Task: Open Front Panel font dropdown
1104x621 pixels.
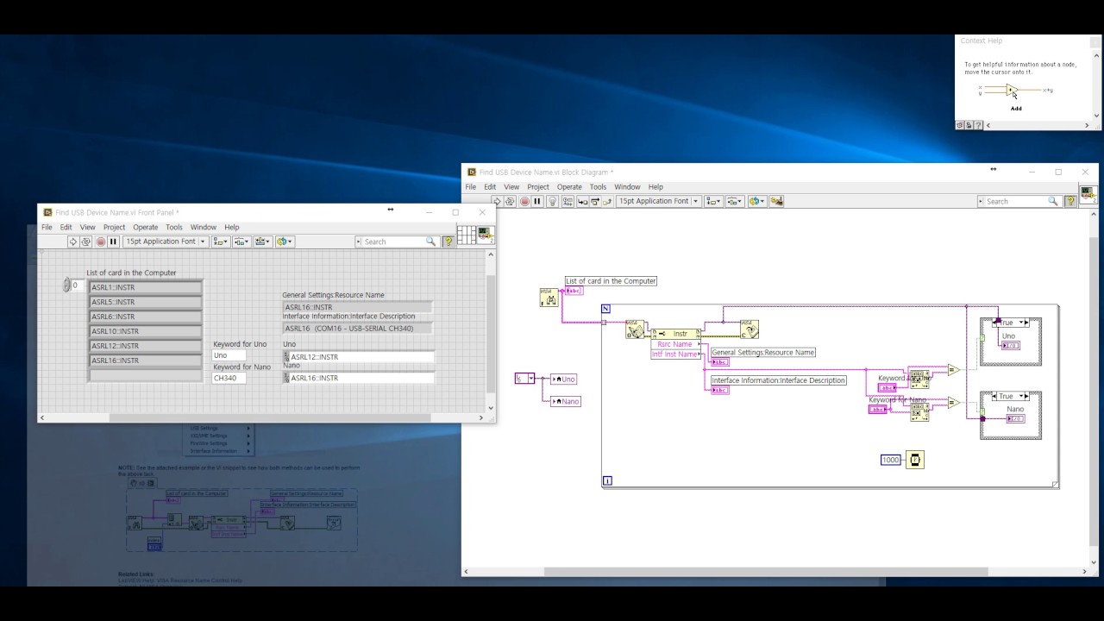Action: [166, 241]
